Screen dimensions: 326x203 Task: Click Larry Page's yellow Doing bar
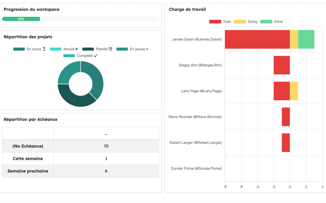(294, 91)
